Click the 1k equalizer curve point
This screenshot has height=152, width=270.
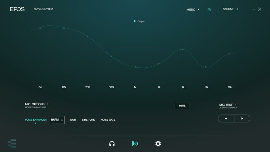tap(135, 67)
